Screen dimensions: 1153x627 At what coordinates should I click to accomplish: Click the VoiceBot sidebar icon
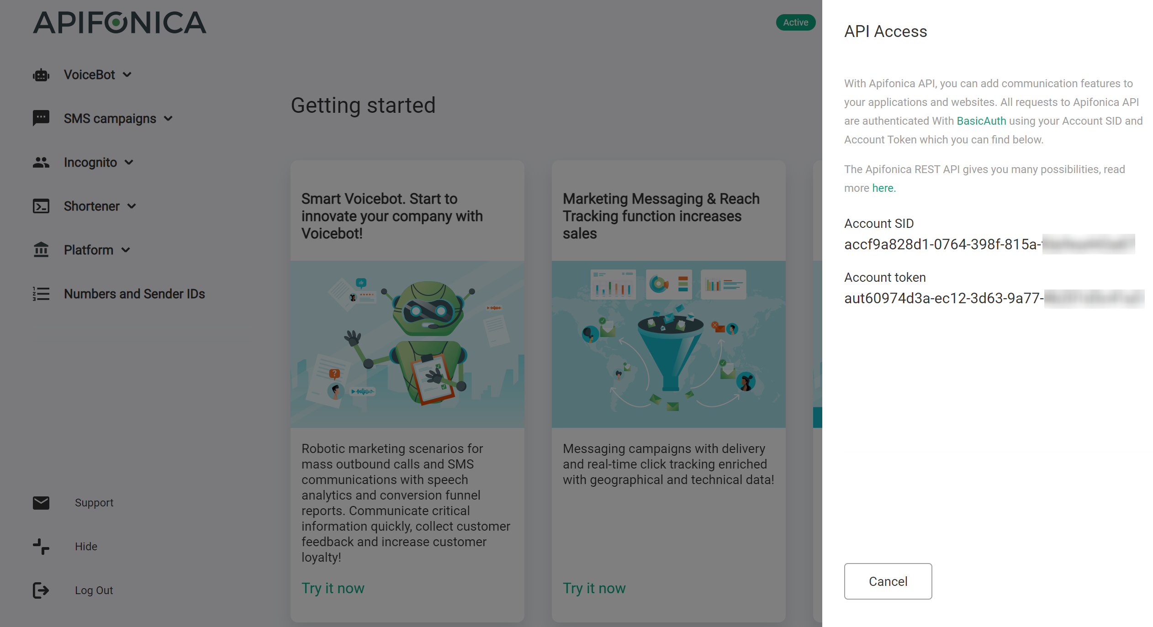pyautogui.click(x=40, y=75)
